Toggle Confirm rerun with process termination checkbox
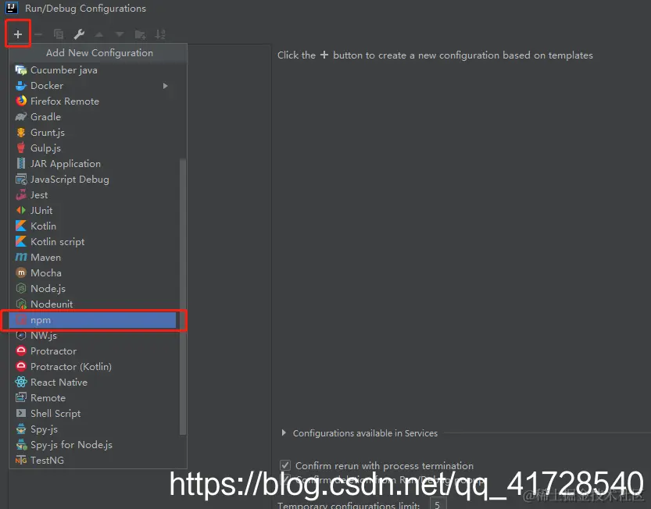Image resolution: width=651 pixels, height=509 pixels. (x=285, y=465)
